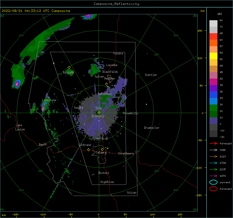Click the Cochrane city label
233x218 pixels.
tap(85, 145)
